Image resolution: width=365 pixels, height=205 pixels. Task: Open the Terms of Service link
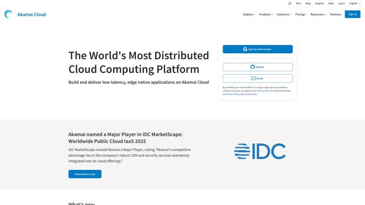(x=264, y=91)
